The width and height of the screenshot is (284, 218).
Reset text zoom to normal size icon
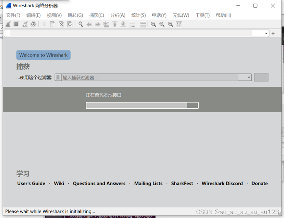tap(170, 24)
